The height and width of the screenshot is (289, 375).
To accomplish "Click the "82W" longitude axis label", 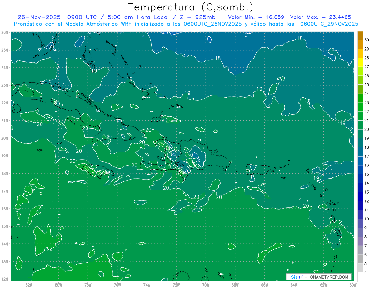I will 29,285.
